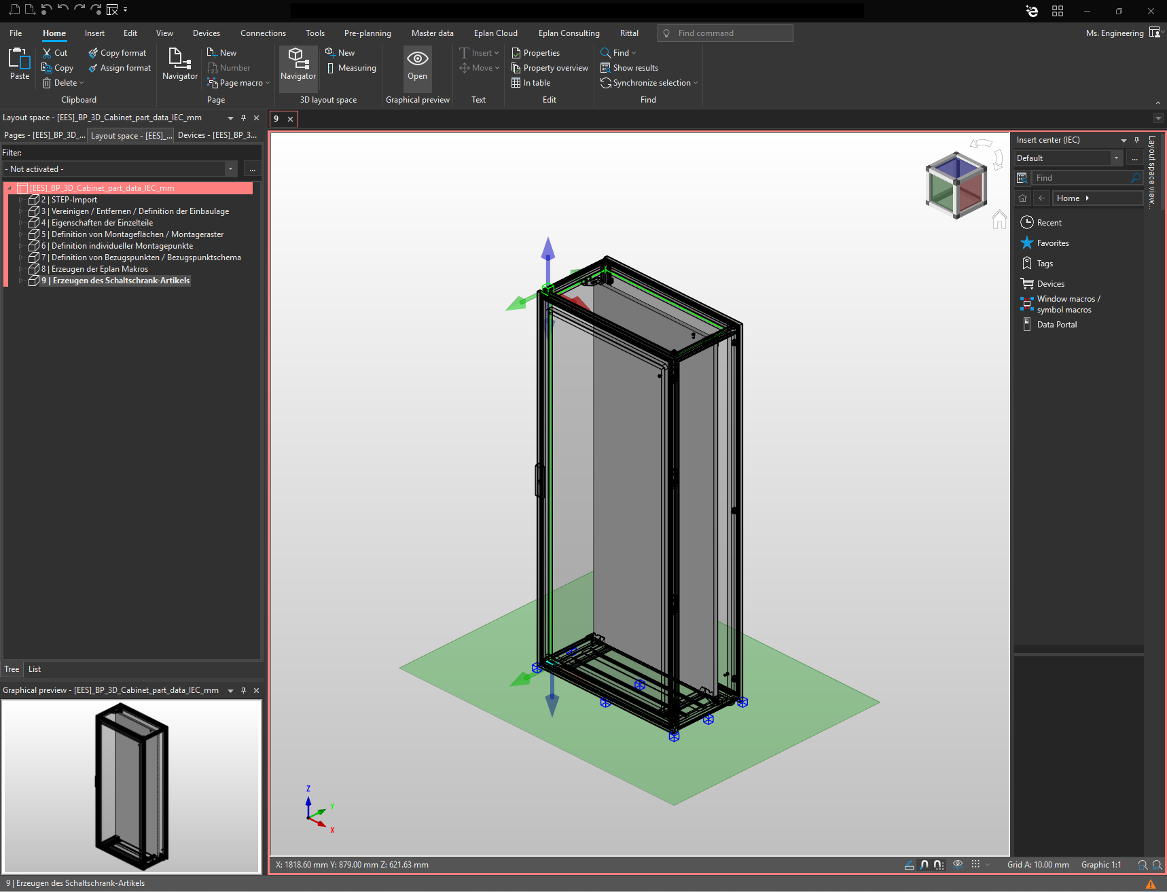This screenshot has height=892, width=1167.
Task: Click the 3D view home icon
Action: click(x=999, y=219)
